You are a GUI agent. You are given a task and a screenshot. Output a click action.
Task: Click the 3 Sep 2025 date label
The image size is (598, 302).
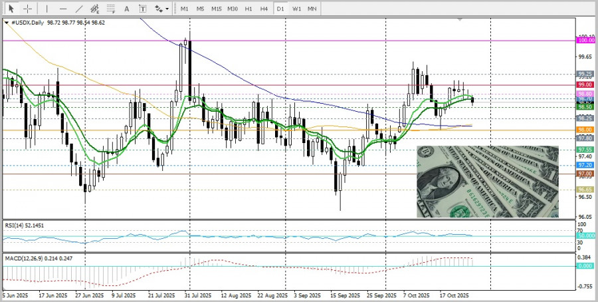[307, 295]
